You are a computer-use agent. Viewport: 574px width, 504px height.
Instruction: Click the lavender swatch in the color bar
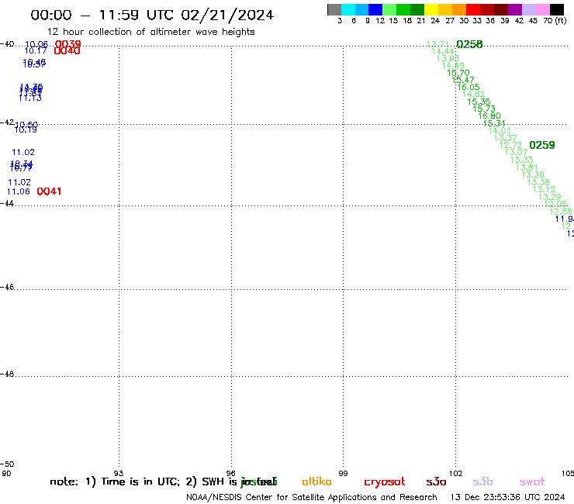(529, 9)
